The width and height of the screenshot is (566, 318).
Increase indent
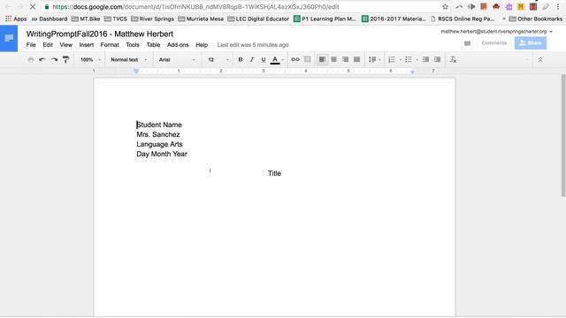(x=438, y=60)
